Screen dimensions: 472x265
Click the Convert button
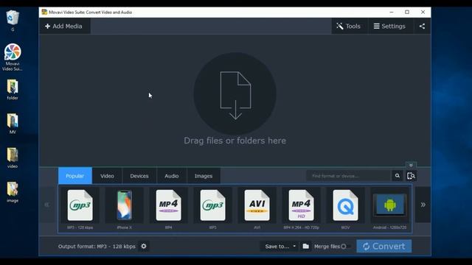(383, 246)
